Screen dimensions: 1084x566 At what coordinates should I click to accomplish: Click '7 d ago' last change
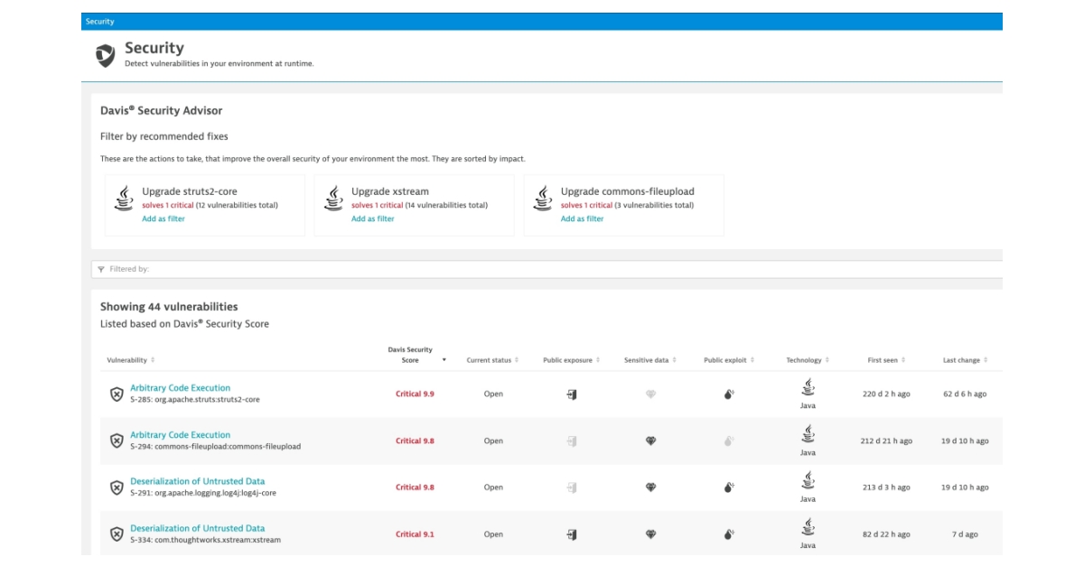[x=966, y=534]
